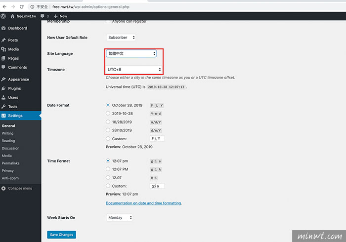Click the Comments sidebar icon
Viewport: 346px width, 242px height.
click(x=3, y=67)
